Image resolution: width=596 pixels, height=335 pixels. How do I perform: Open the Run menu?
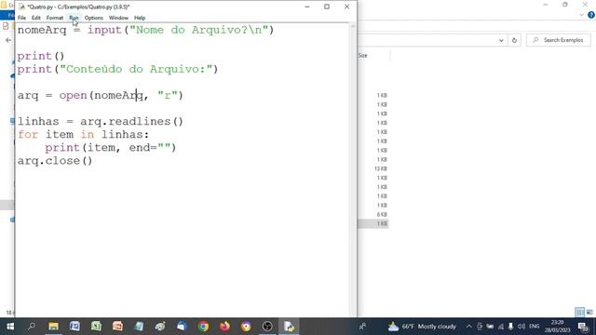(74, 18)
